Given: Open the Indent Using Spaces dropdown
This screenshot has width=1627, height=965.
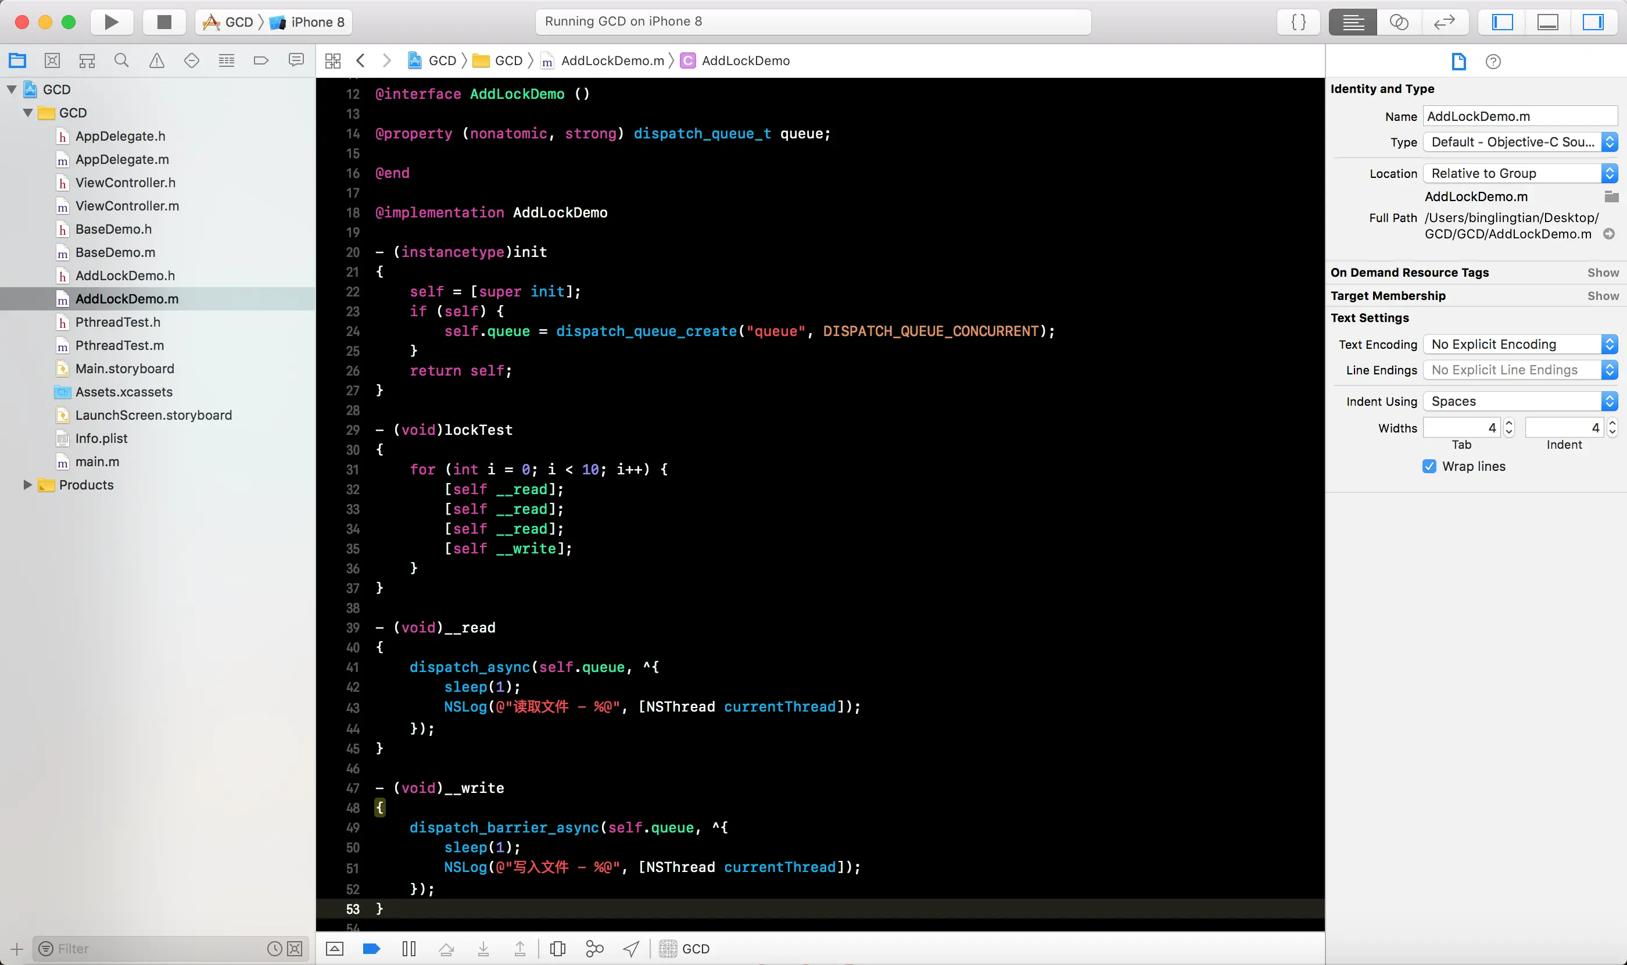Looking at the screenshot, I should (1520, 401).
